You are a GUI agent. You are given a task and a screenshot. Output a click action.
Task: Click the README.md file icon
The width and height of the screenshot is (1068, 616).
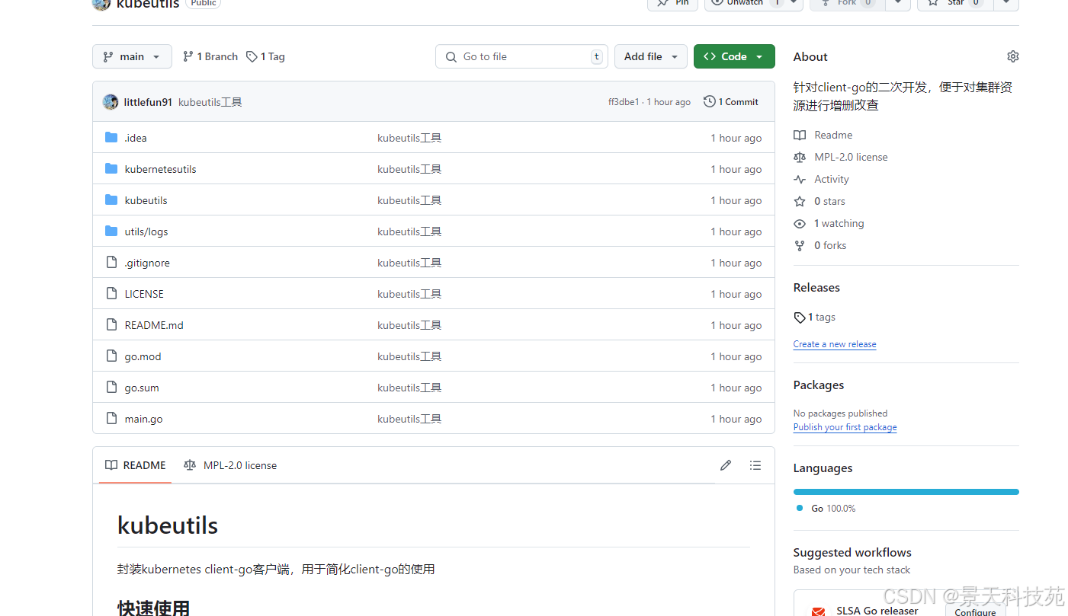coord(111,325)
